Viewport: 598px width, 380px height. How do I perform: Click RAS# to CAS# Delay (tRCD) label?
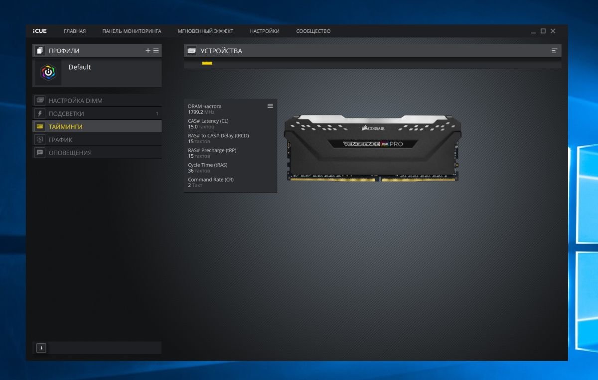(218, 135)
